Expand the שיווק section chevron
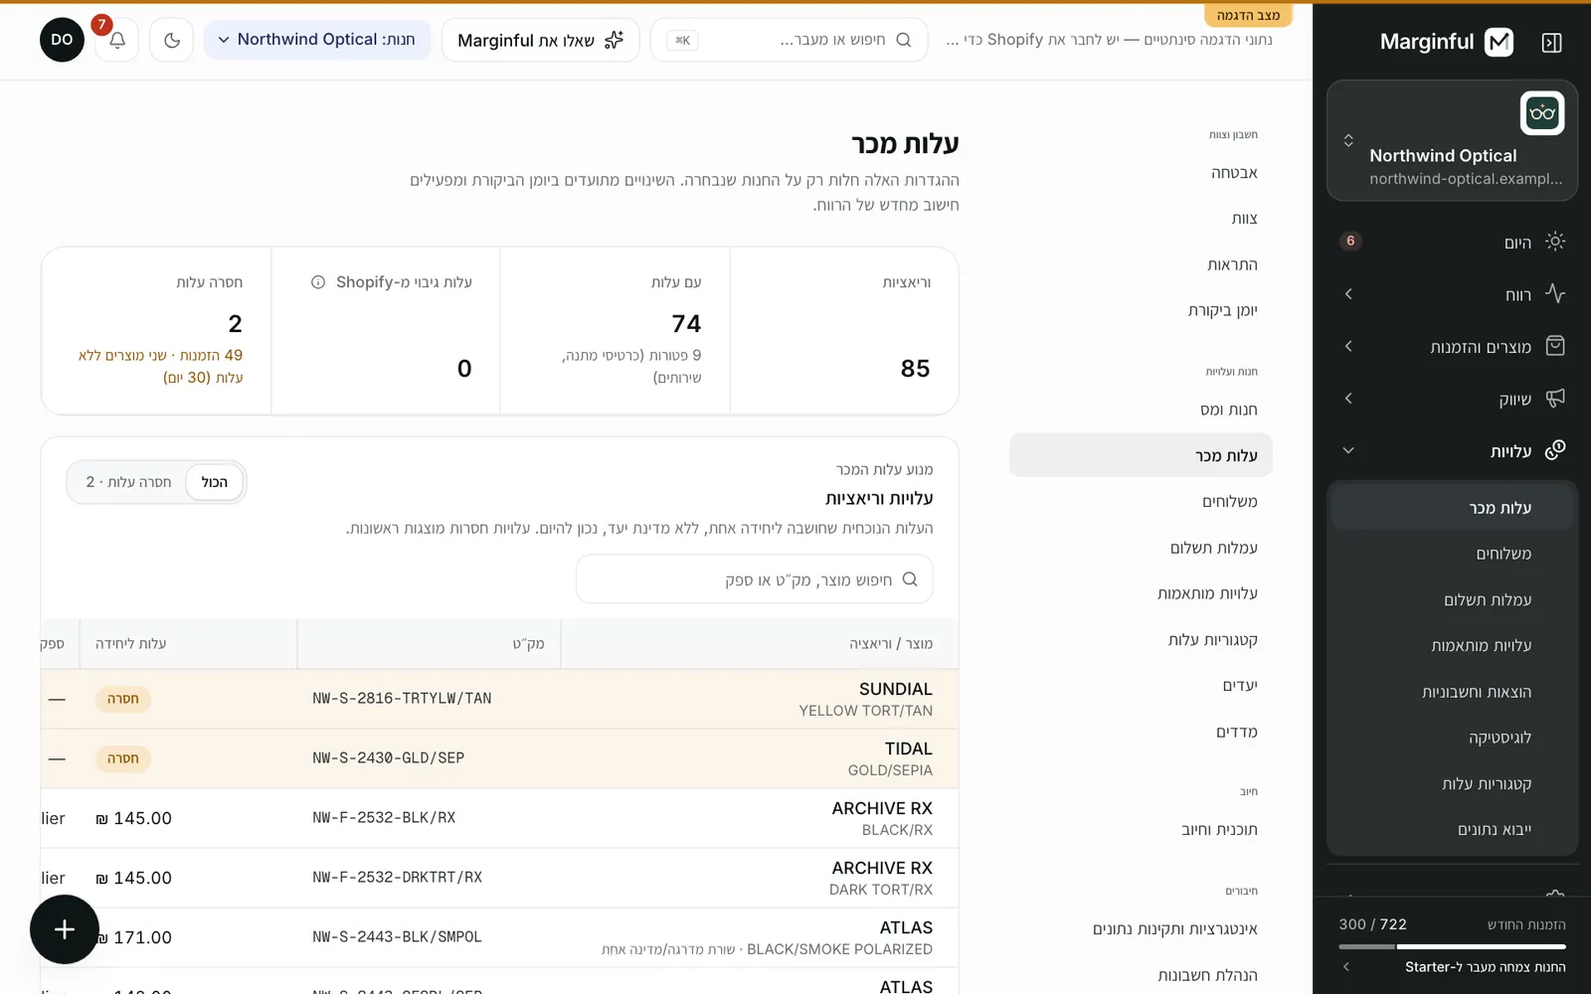The height and width of the screenshot is (994, 1591). pos(1348,399)
